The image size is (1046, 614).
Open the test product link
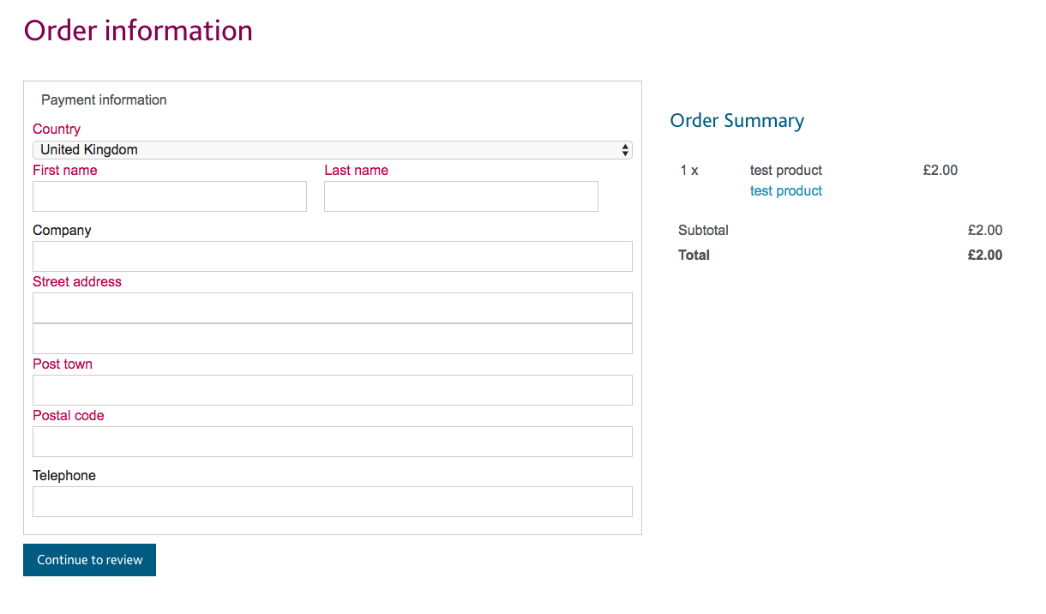(x=785, y=190)
